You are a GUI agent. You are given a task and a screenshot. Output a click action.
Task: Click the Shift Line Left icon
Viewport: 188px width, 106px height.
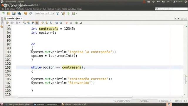coord(57,23)
